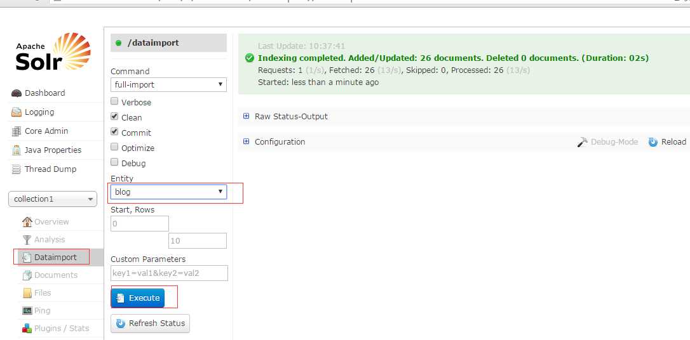Image resolution: width=690 pixels, height=340 pixels.
Task: Uncheck the Clean checkbox
Action: coord(114,117)
